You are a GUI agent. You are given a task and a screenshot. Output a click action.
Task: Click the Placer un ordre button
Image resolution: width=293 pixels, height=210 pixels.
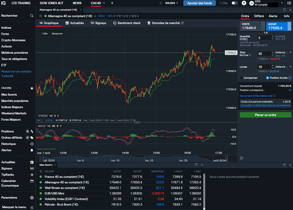point(265,115)
